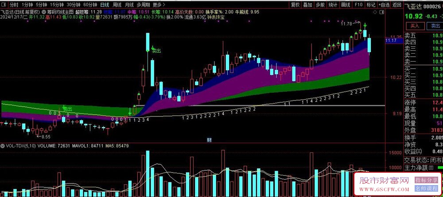Screen dimensions: 443x197
Task: Click the 财 marker below chart
Action: pyautogui.click(x=209, y=140)
